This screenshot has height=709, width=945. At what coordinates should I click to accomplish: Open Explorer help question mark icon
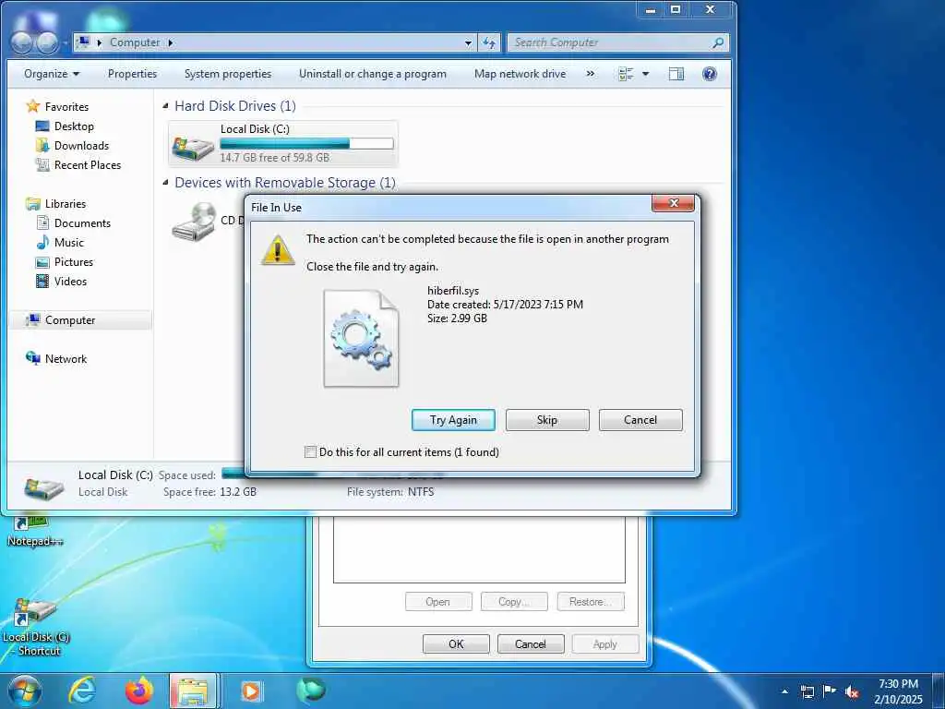point(710,74)
